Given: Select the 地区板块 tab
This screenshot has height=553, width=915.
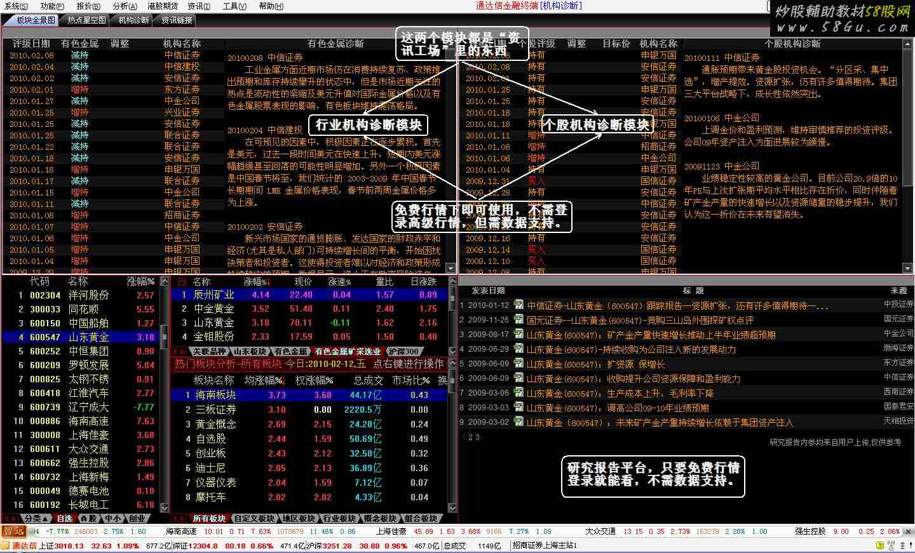Looking at the screenshot, I should pyautogui.click(x=298, y=519).
